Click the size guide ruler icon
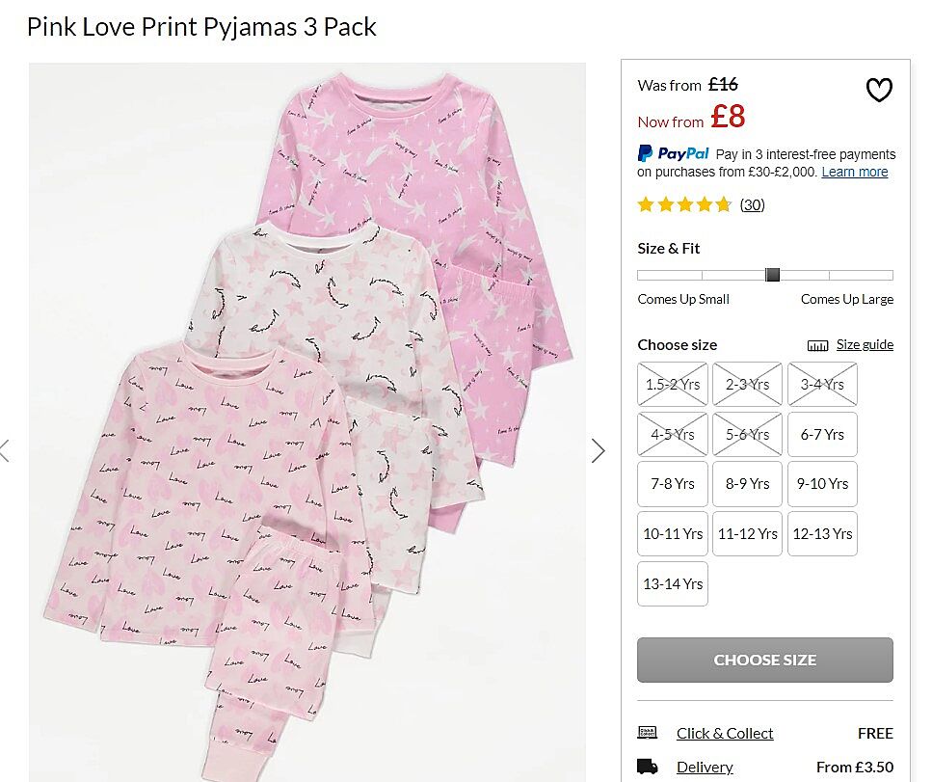Viewport: 932px width, 782px height. [x=817, y=345]
